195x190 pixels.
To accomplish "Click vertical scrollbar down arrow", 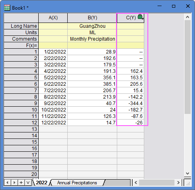I will point(188,173).
